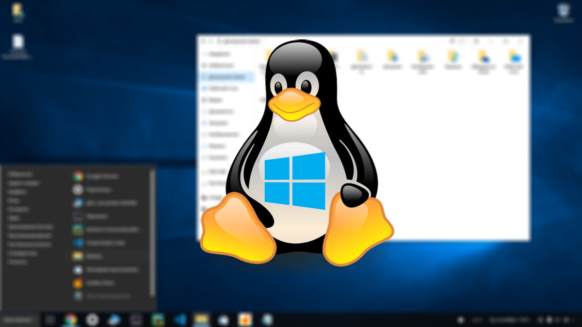Open Google Chrome from the taskbar
This screenshot has width=582, height=327.
[x=71, y=320]
